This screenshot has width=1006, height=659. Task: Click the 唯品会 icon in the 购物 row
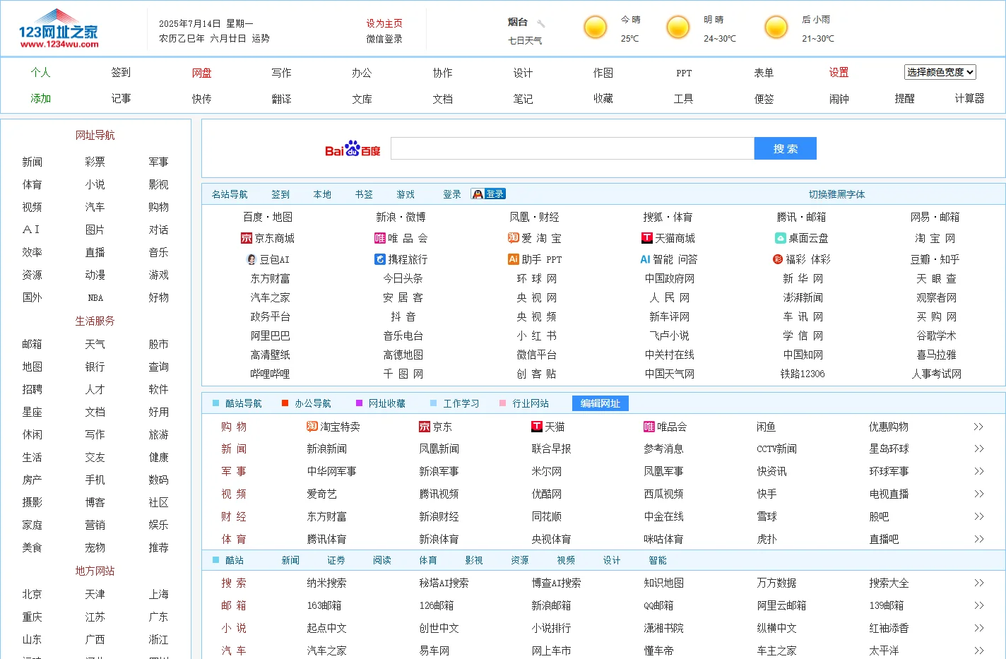tap(649, 427)
